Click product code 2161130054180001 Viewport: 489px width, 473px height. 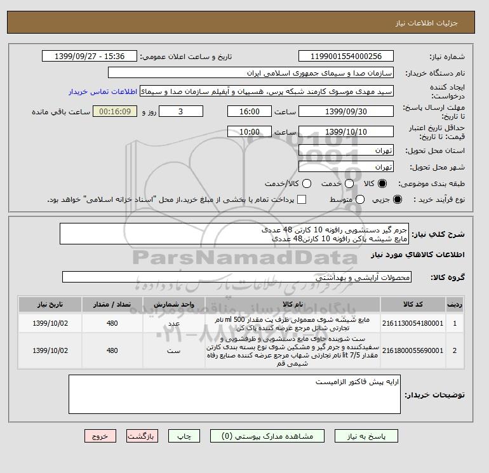(413, 323)
